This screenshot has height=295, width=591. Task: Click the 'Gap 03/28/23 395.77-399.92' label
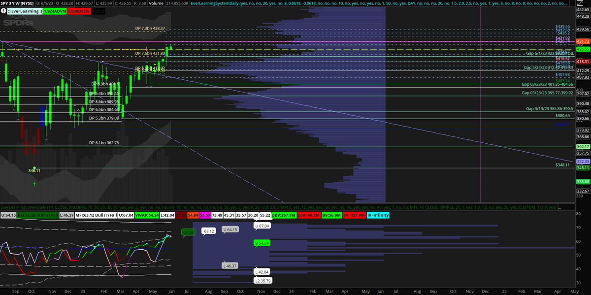[x=547, y=93]
